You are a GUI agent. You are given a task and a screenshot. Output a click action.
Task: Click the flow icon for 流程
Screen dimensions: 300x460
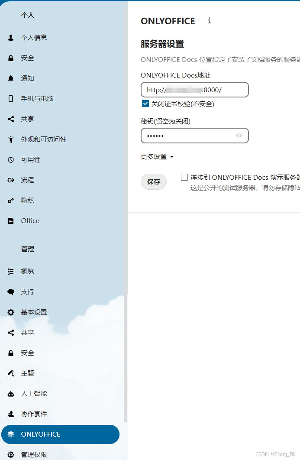coord(11,180)
